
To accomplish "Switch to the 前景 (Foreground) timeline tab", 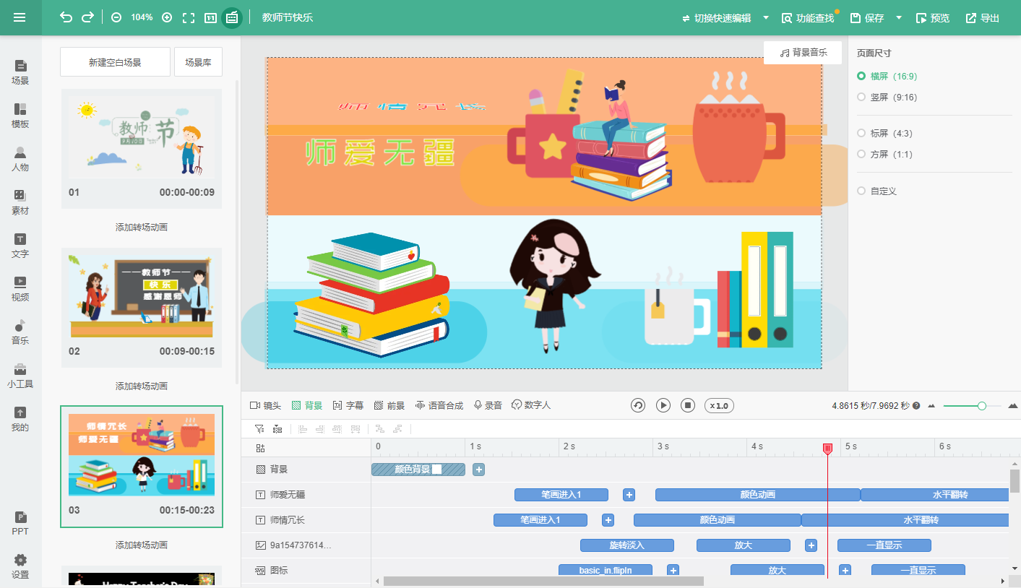I will [389, 405].
